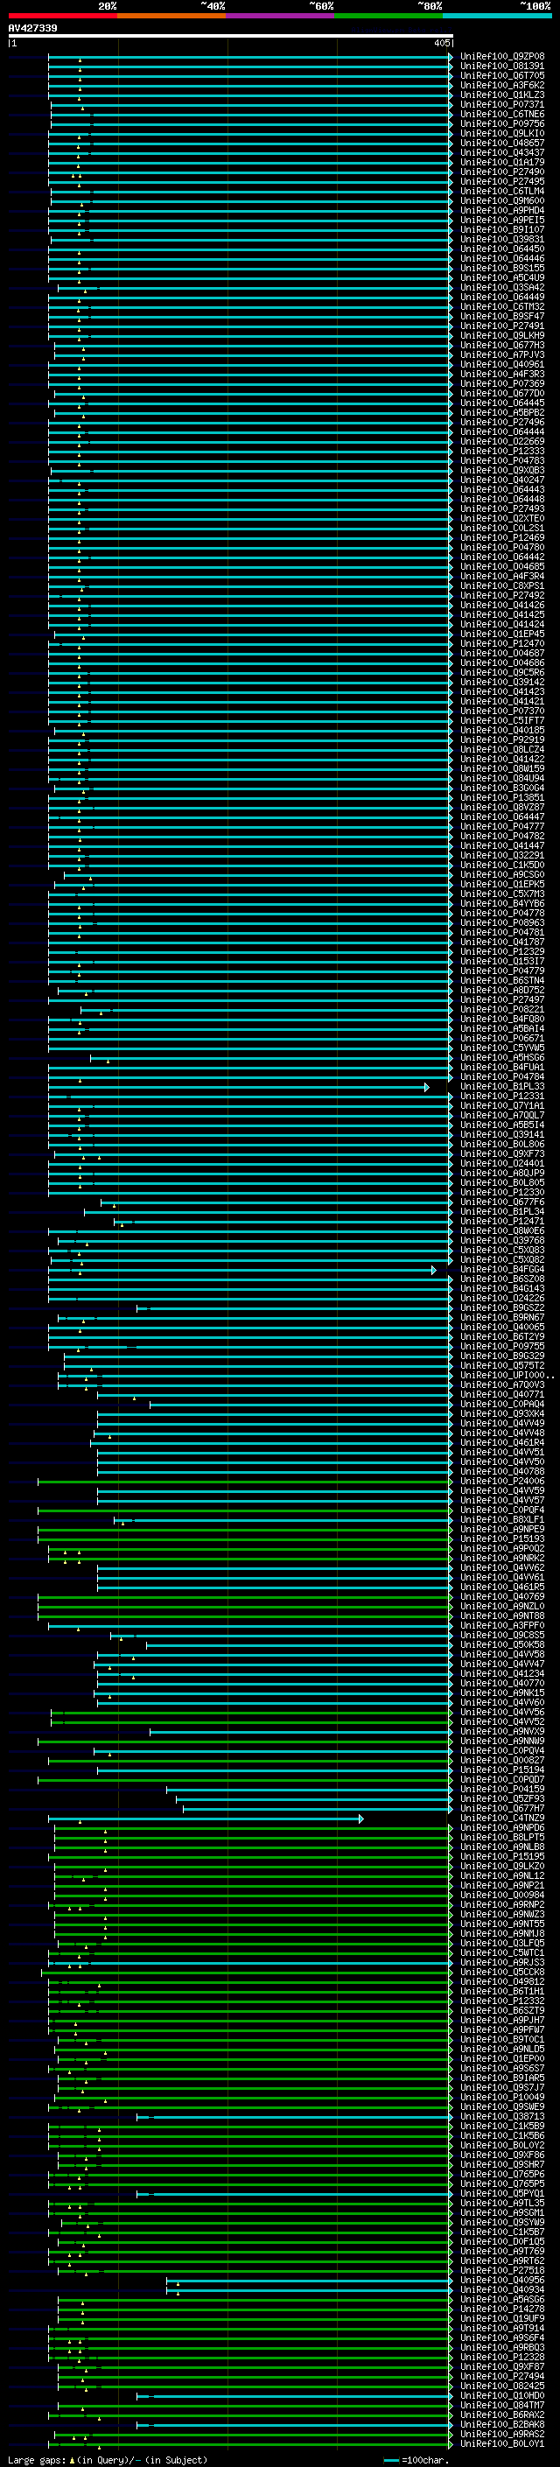Click the arrowhead ending the UniRef100_B4FGG4 alignment bar
The image size is (560, 2467).
point(434,1270)
